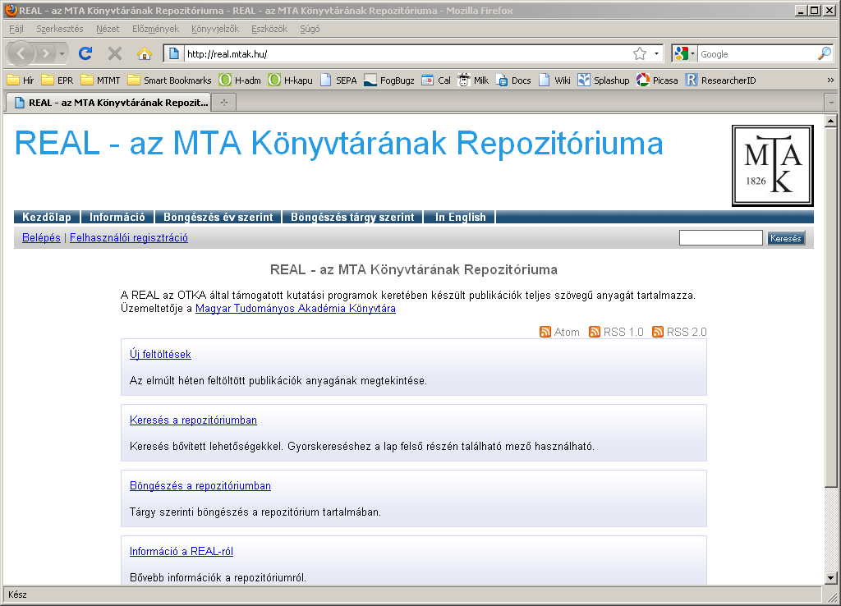The image size is (841, 606).
Task: Open the Súgó menu
Action: (310, 29)
